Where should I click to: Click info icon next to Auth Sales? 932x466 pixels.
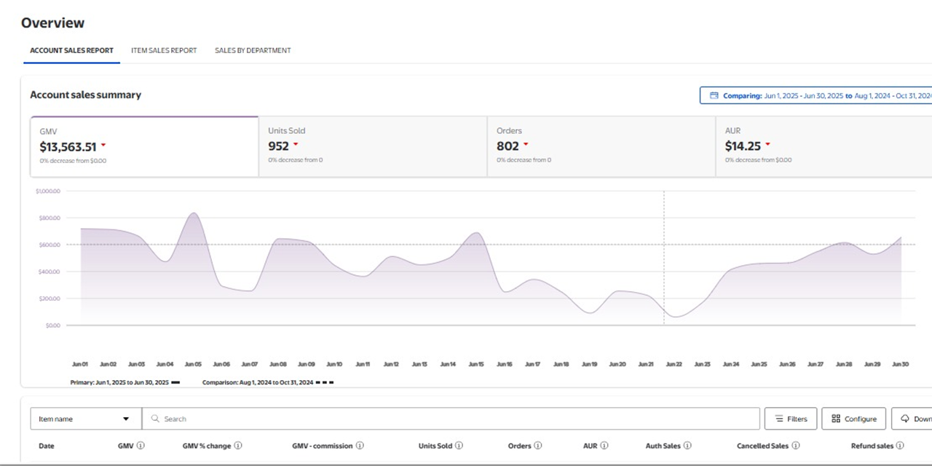[x=687, y=446]
